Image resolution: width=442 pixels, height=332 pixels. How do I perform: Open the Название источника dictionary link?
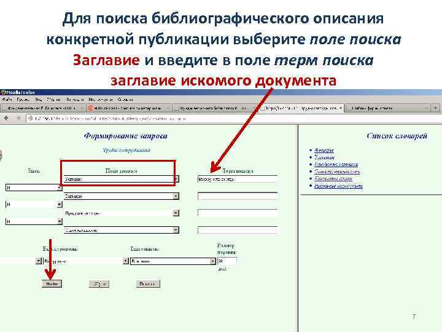[x=338, y=186]
